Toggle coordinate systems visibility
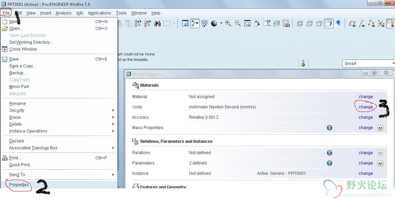 point(381,23)
